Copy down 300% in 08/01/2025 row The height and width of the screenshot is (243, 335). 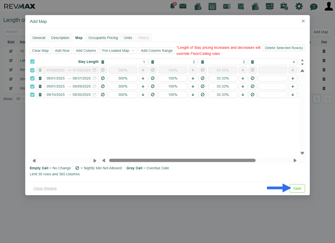tap(143, 78)
